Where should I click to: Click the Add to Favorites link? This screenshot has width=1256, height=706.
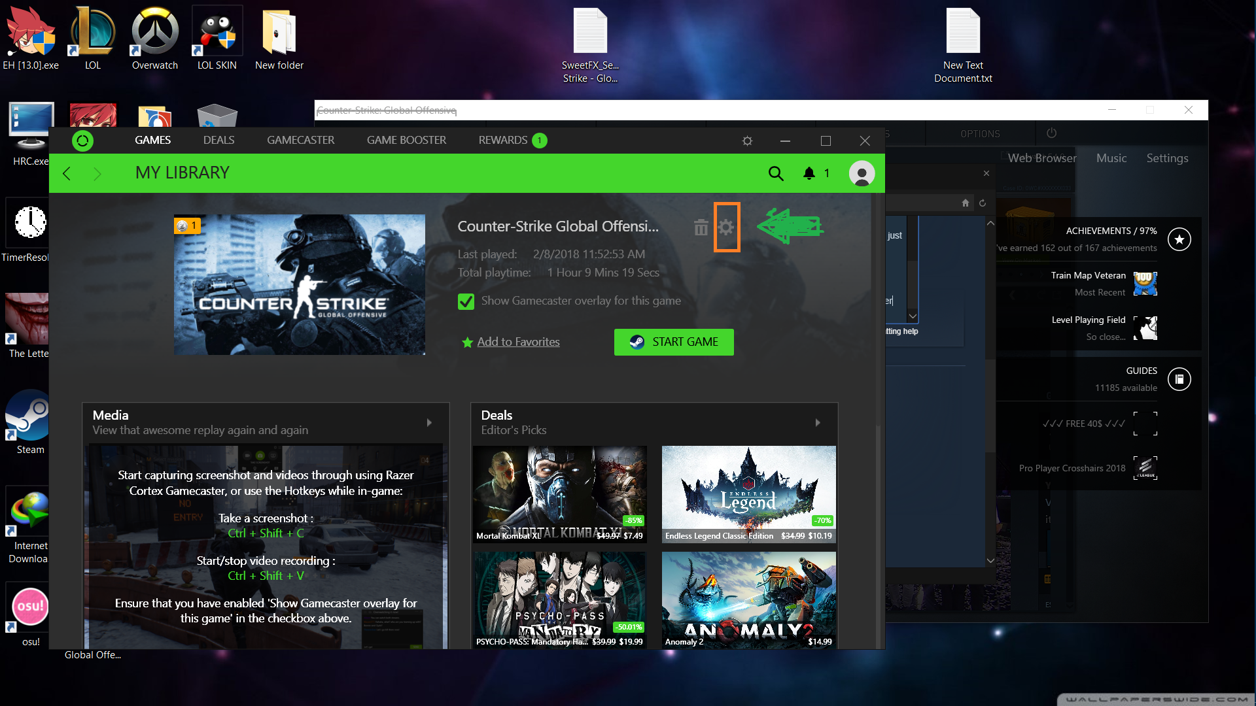tap(518, 342)
